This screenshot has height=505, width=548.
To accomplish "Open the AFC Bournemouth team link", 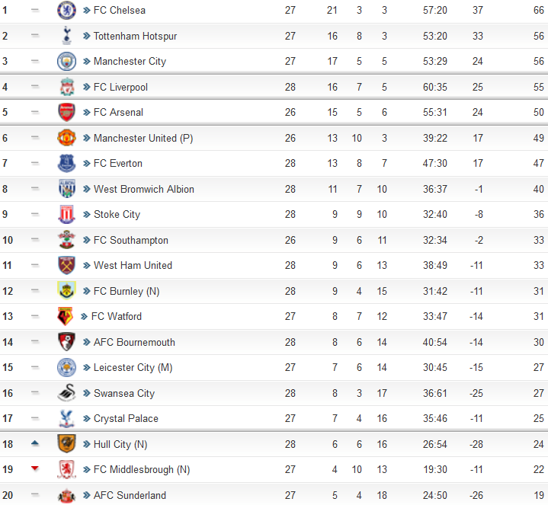I will tap(134, 342).
